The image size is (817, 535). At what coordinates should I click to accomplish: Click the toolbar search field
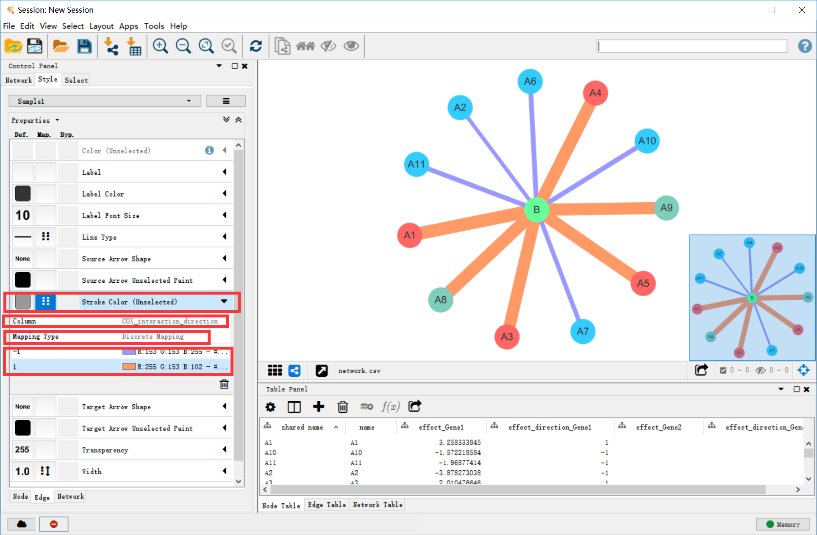692,46
